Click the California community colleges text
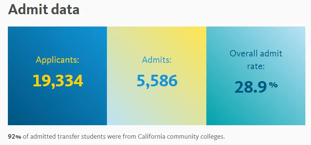This screenshot has height=145, width=311. tap(182, 137)
